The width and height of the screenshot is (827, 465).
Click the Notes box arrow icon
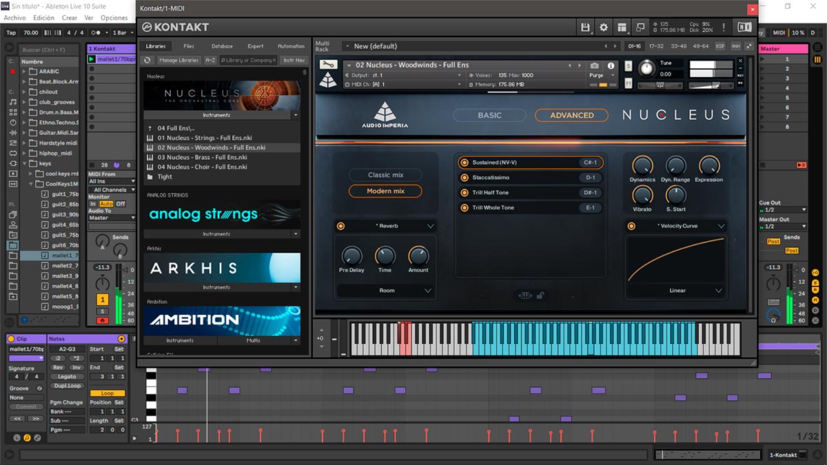coord(122,339)
